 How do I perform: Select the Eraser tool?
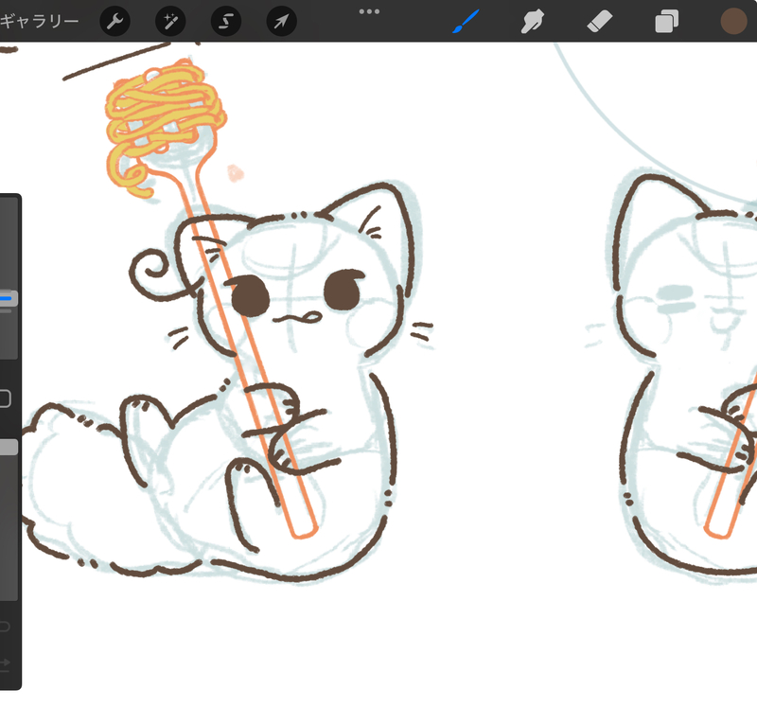(600, 21)
